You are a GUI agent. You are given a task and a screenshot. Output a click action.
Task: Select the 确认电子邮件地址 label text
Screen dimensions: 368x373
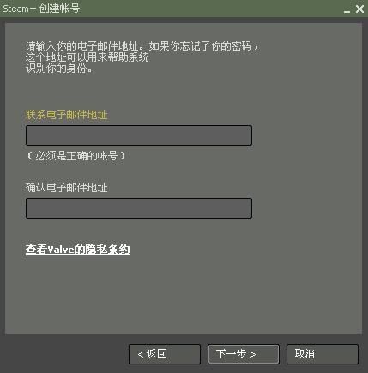[x=67, y=188]
